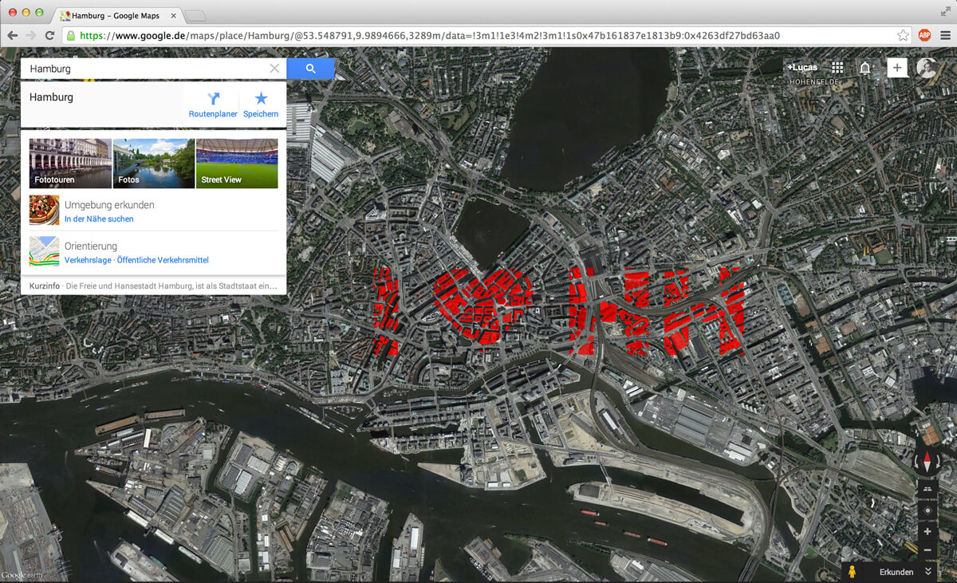Go back with the browser back arrow
The image size is (957, 583).
click(13, 36)
